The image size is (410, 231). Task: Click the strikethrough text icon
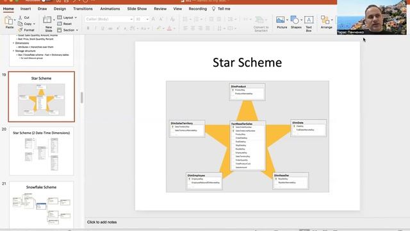tap(110, 28)
